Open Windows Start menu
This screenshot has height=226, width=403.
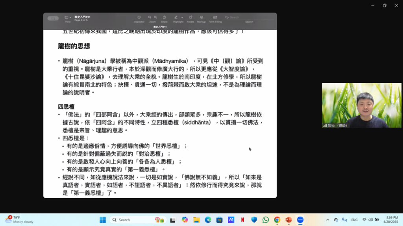coord(103,220)
